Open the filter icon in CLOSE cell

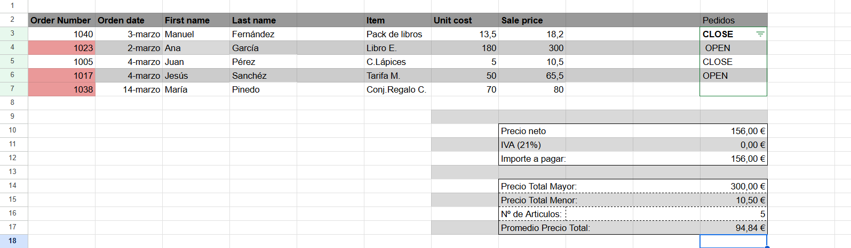click(760, 34)
